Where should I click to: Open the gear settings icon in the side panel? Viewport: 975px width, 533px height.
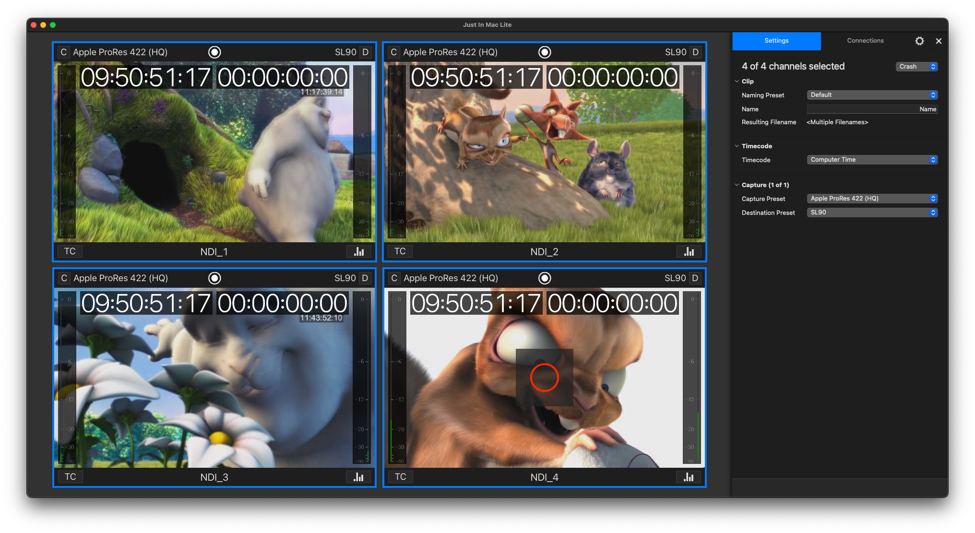[x=919, y=41]
